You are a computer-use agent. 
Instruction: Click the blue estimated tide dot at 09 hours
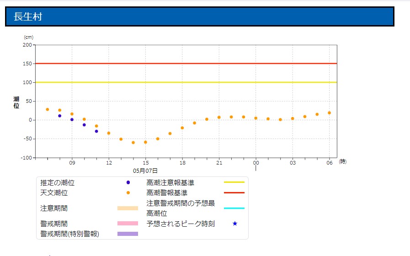coord(72,120)
